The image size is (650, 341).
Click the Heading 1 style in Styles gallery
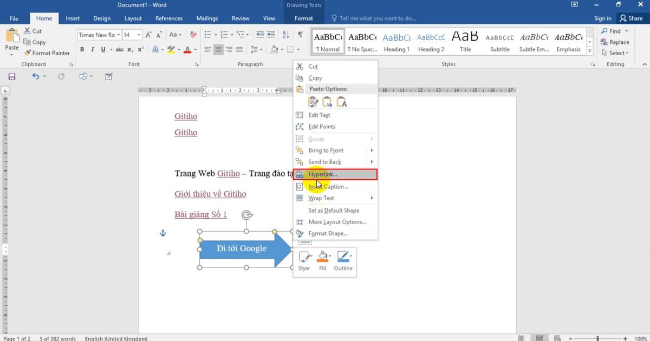396,41
